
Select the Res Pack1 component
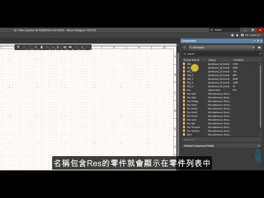click(x=221, y=105)
